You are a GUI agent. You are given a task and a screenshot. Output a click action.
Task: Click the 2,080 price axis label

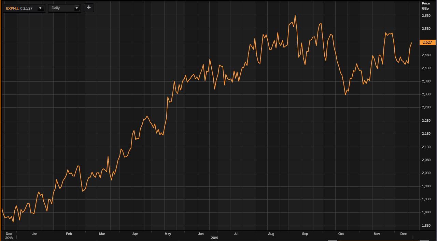click(x=426, y=160)
